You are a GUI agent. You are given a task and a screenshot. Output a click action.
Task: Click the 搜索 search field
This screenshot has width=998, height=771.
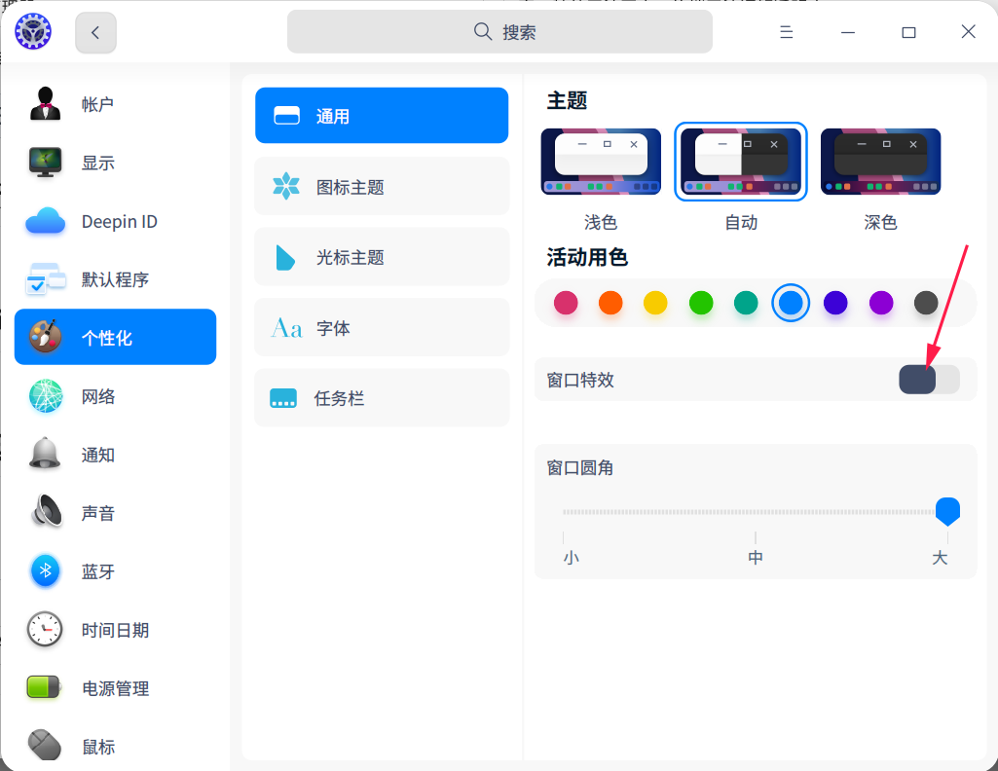pyautogui.click(x=499, y=32)
